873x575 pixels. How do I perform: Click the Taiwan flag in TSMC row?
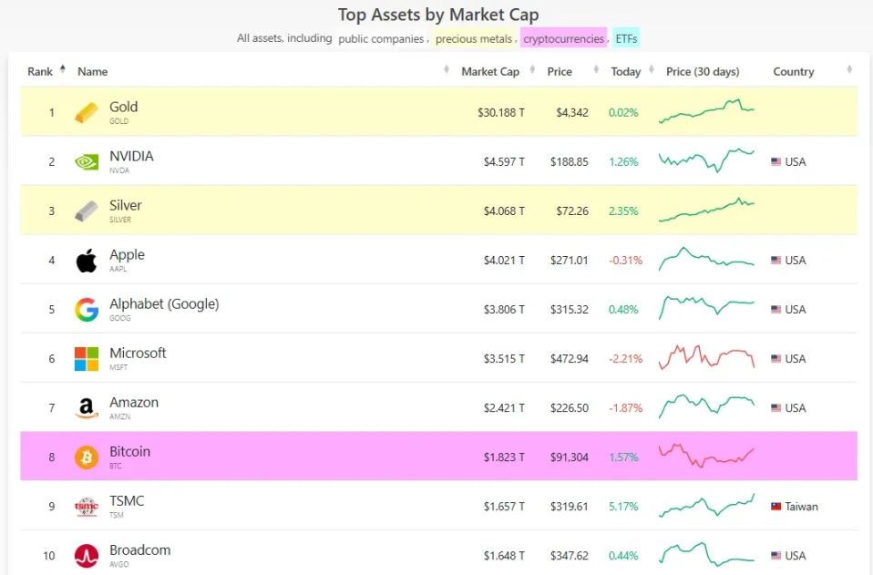pos(776,507)
